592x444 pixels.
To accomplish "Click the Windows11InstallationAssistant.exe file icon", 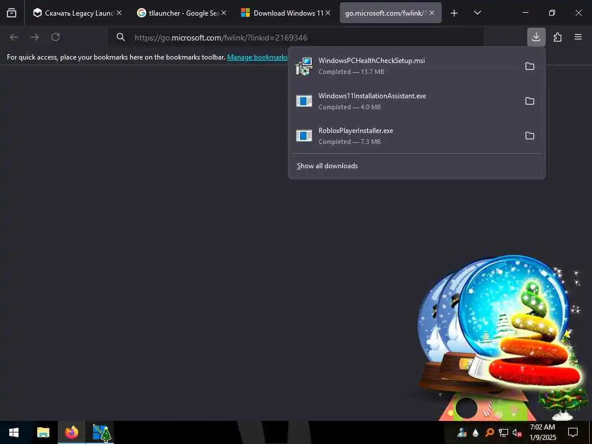I will [304, 101].
